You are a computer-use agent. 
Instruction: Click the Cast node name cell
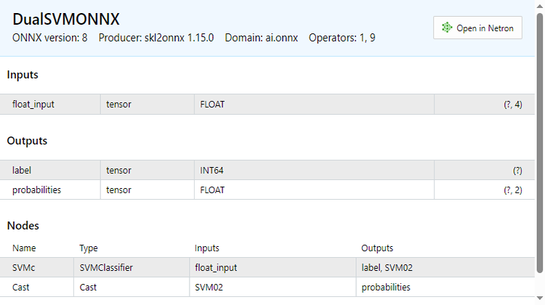[x=37, y=287]
